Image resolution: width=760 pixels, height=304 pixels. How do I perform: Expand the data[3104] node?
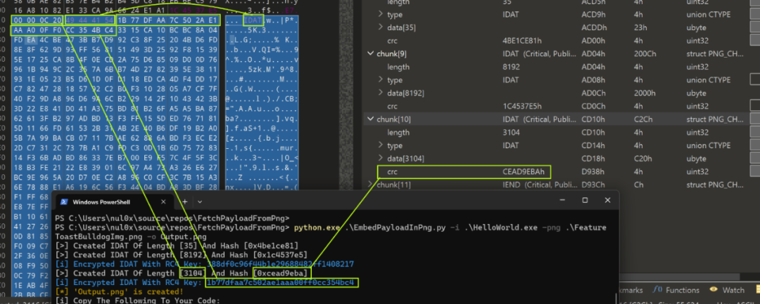[x=381, y=158]
